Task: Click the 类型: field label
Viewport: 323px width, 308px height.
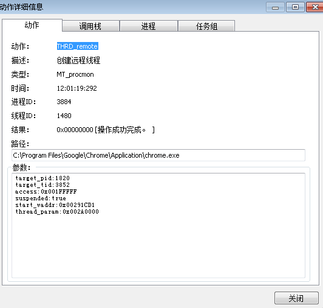Action: tap(20, 74)
